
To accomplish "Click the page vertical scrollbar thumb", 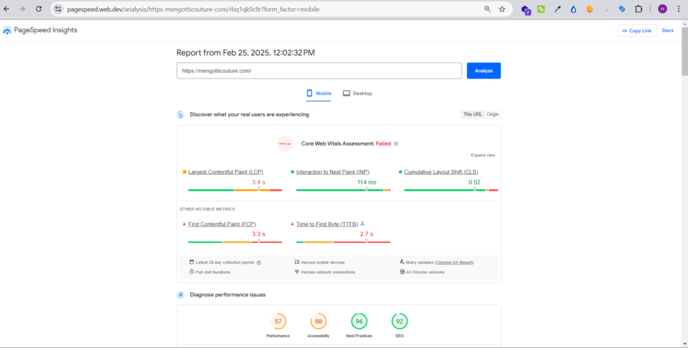I will click(x=684, y=51).
